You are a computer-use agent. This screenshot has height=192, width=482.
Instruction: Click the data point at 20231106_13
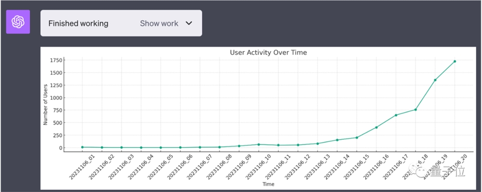tap(318, 143)
